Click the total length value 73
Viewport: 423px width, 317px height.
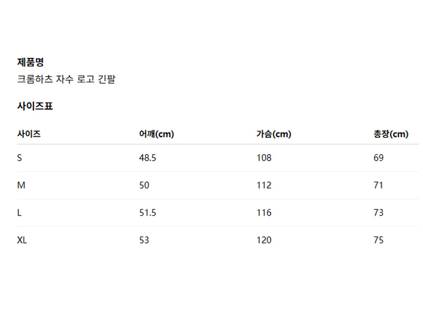point(378,213)
